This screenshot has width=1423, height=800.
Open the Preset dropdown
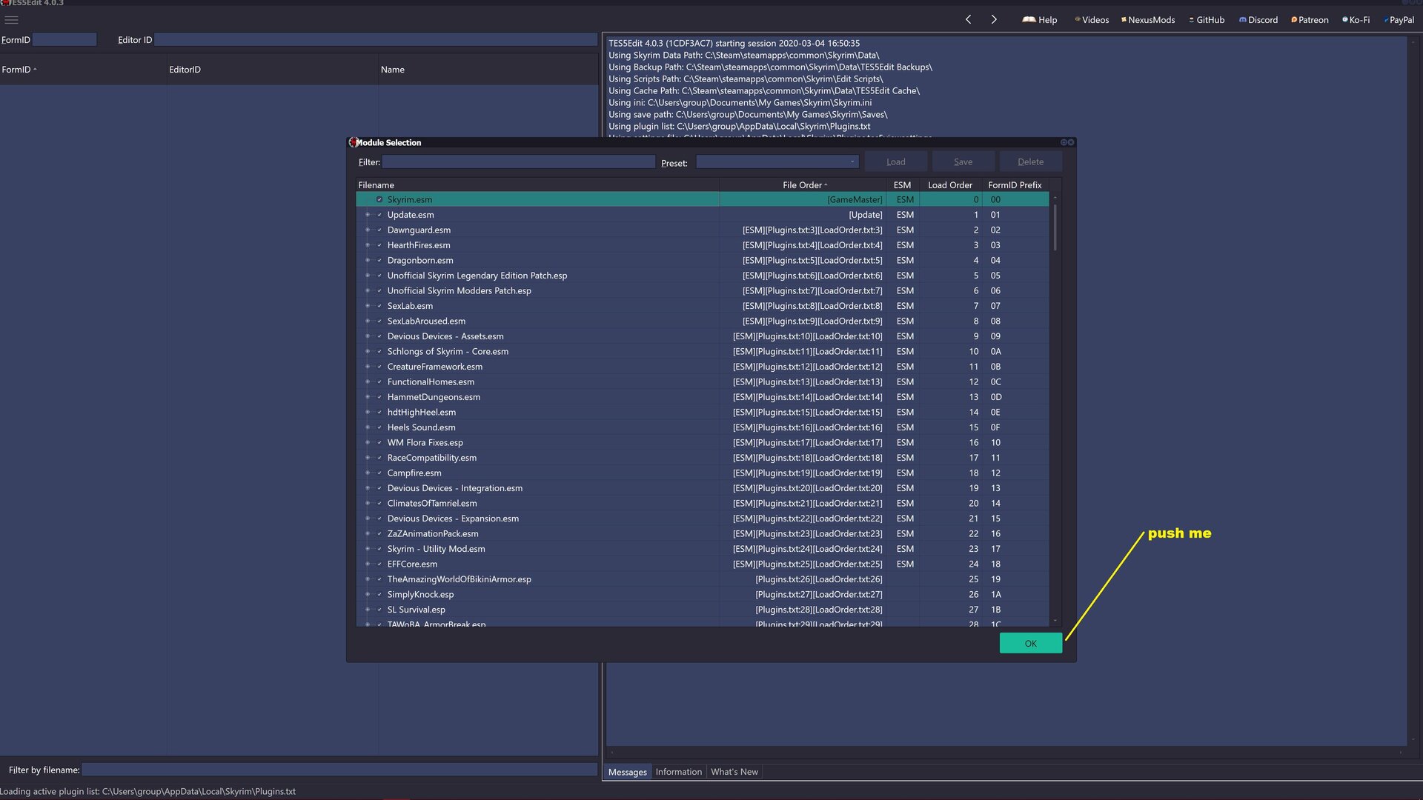pos(777,162)
